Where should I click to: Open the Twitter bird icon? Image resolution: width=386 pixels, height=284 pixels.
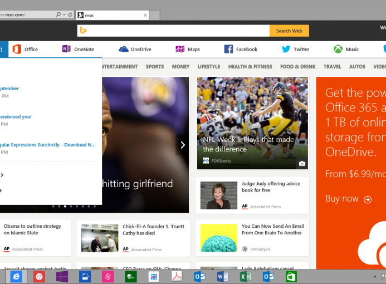286,49
